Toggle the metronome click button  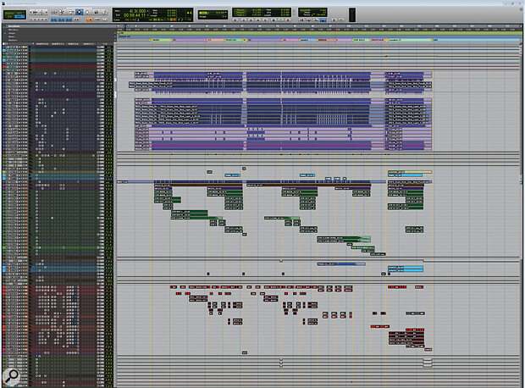[308, 19]
